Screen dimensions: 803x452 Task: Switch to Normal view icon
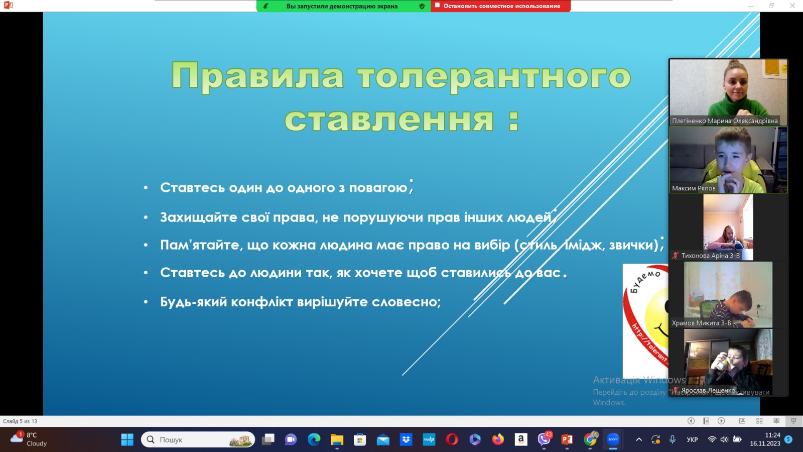(x=742, y=421)
